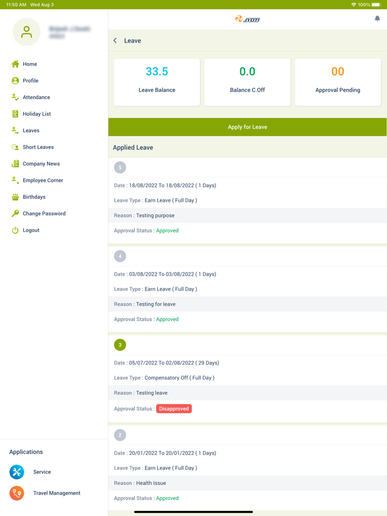Select the 05/07/2022 To 02/08/2022 date row
The width and height of the screenshot is (387, 516).
point(247,363)
